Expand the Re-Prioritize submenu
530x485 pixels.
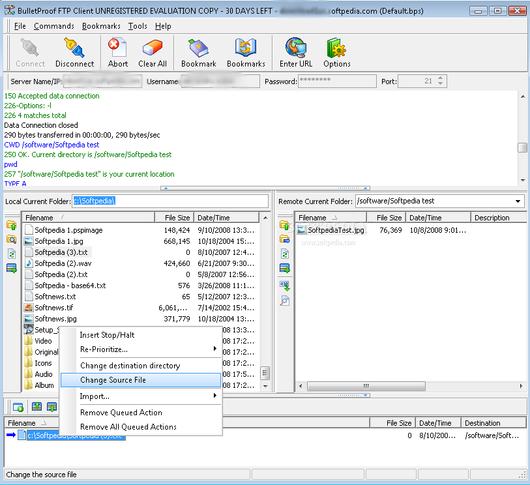[x=141, y=349]
